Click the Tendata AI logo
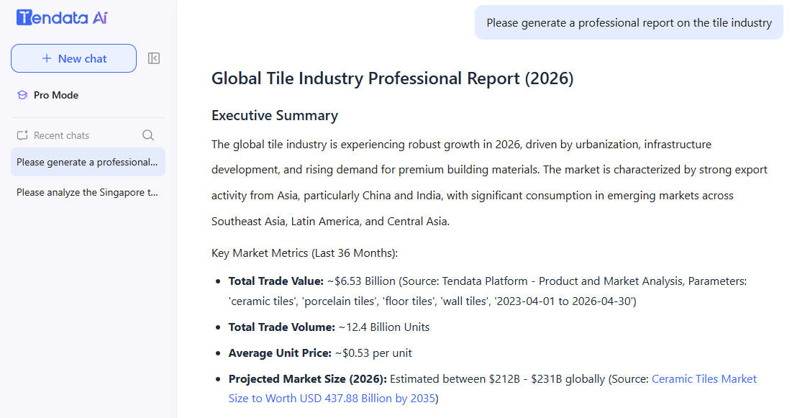 62,18
